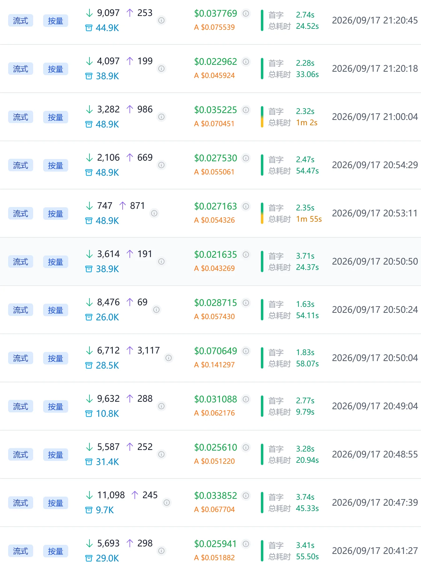Click 按量 tag in the 20:41:27 row

(56, 551)
